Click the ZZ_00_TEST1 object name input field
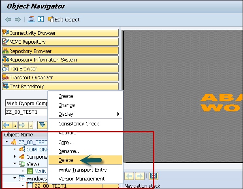This screenshot has width=243, height=189. tap(26, 112)
